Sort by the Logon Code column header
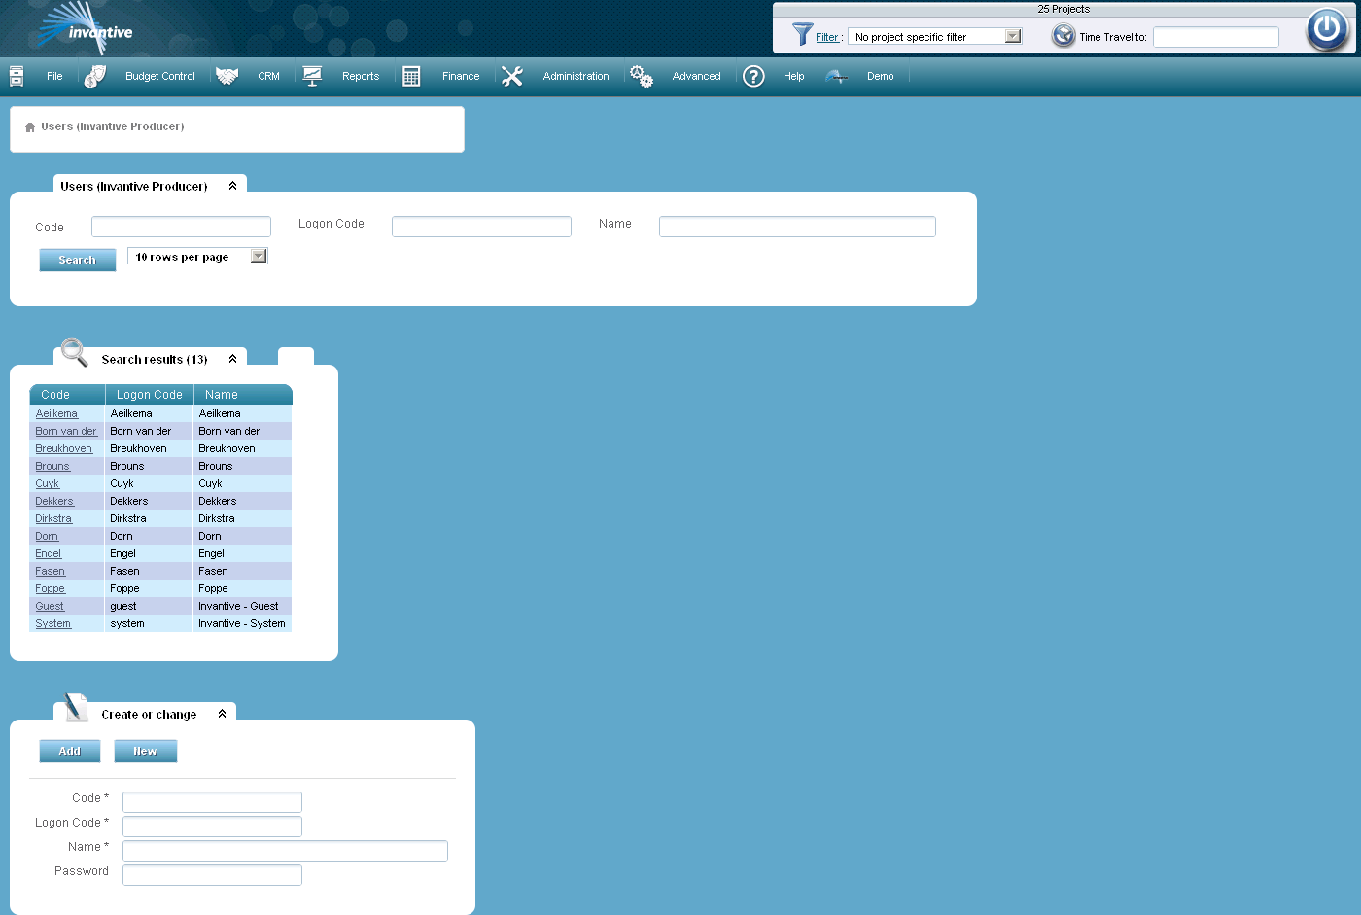Viewport: 1361px width, 915px height. pos(150,395)
